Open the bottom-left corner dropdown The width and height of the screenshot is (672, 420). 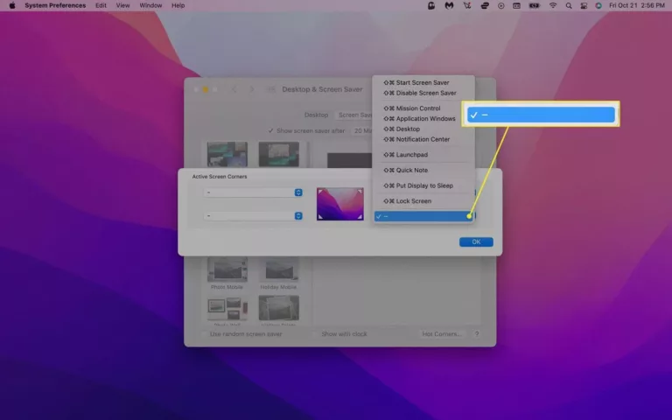coord(253,215)
